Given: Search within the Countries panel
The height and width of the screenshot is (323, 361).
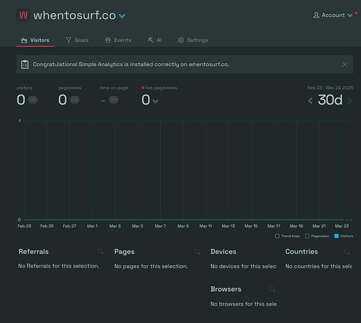Looking at the screenshot, I should point(347,251).
